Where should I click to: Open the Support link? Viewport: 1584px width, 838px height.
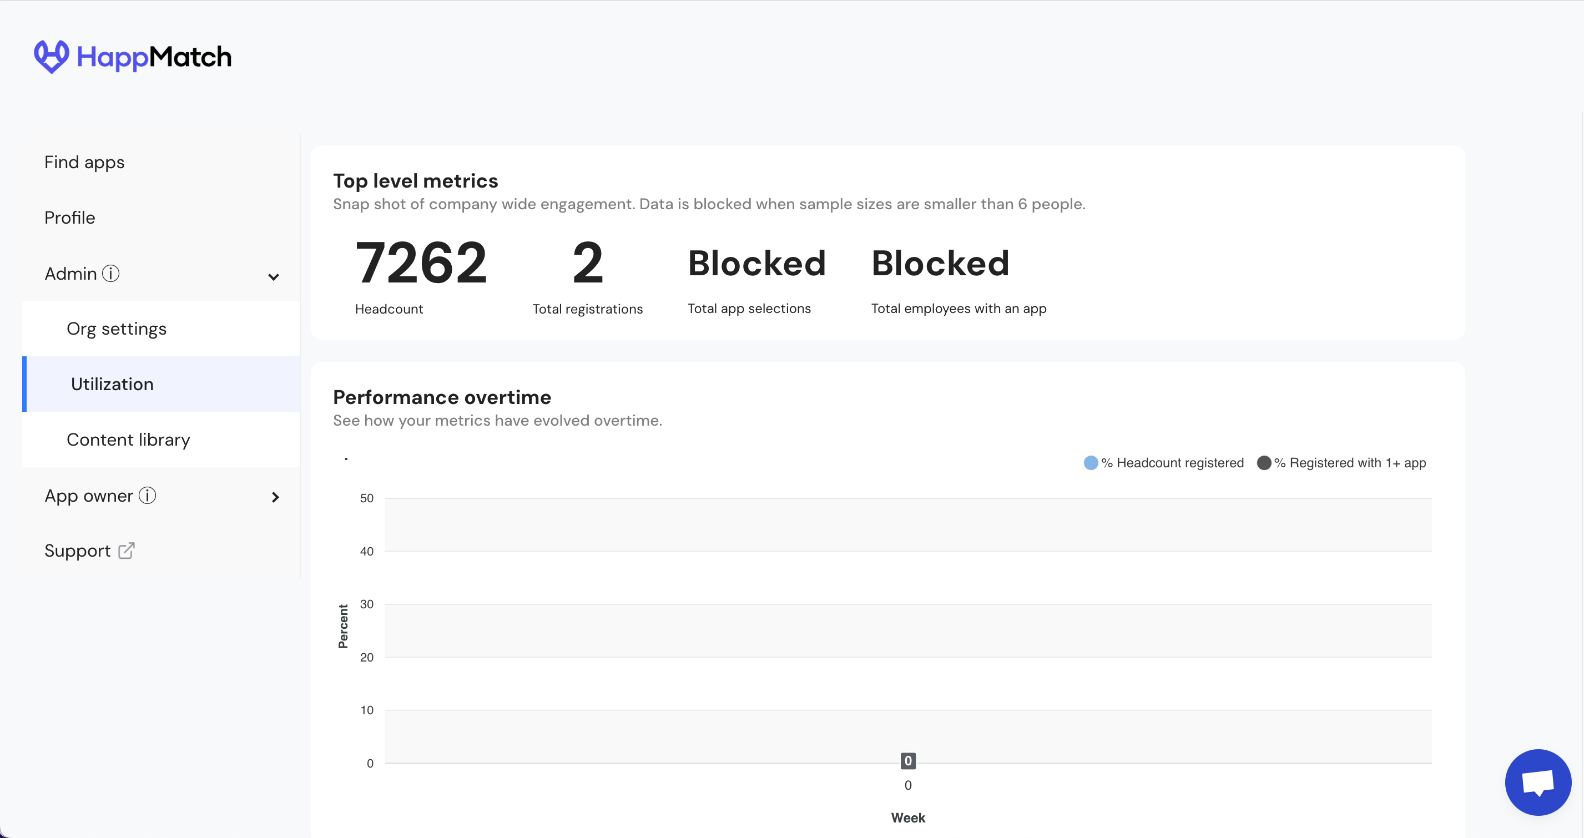(x=78, y=551)
